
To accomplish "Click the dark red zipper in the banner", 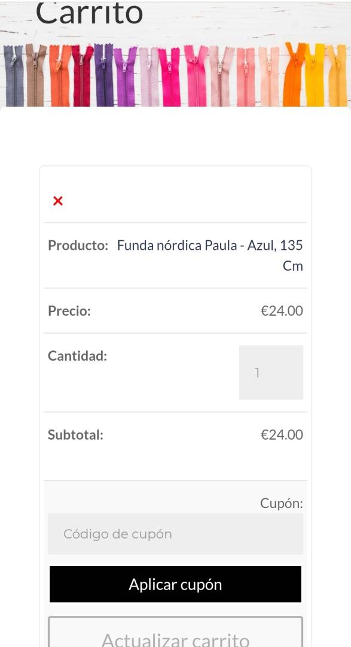I will click(x=82, y=75).
